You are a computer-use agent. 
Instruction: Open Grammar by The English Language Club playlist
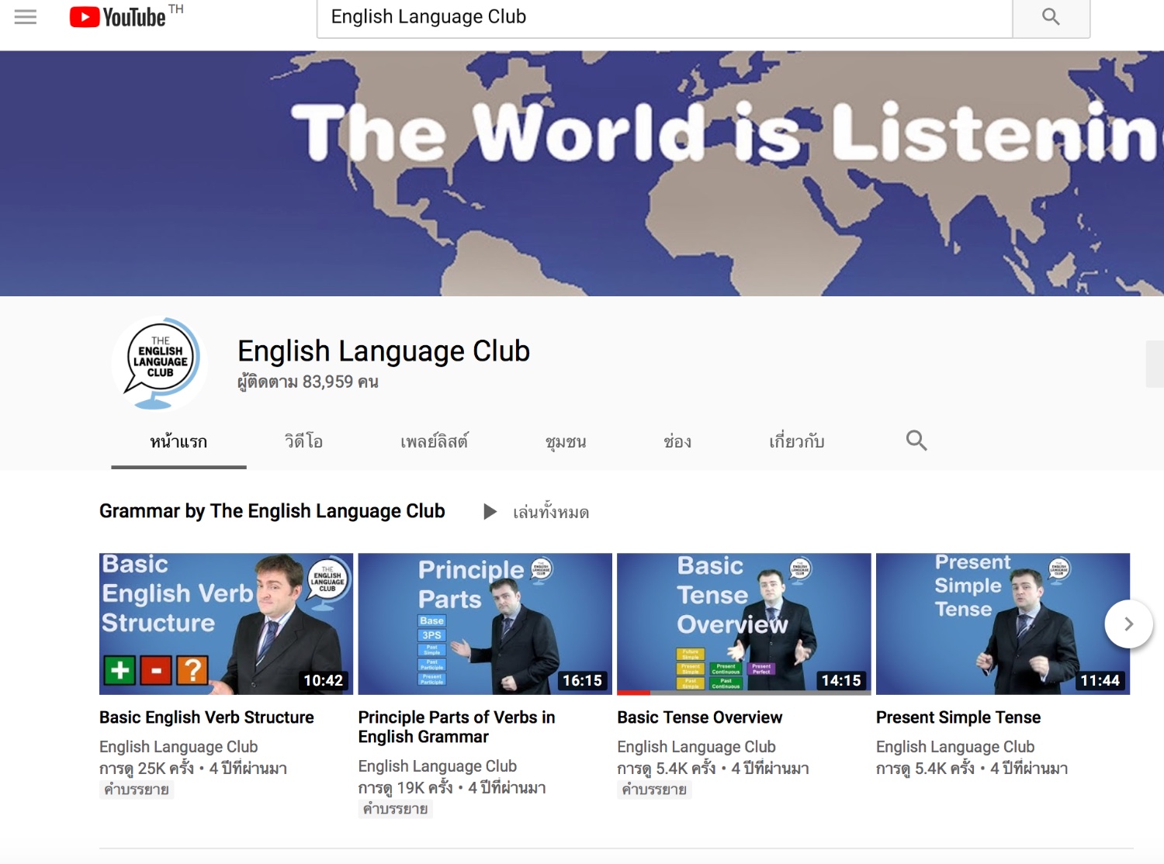click(272, 511)
